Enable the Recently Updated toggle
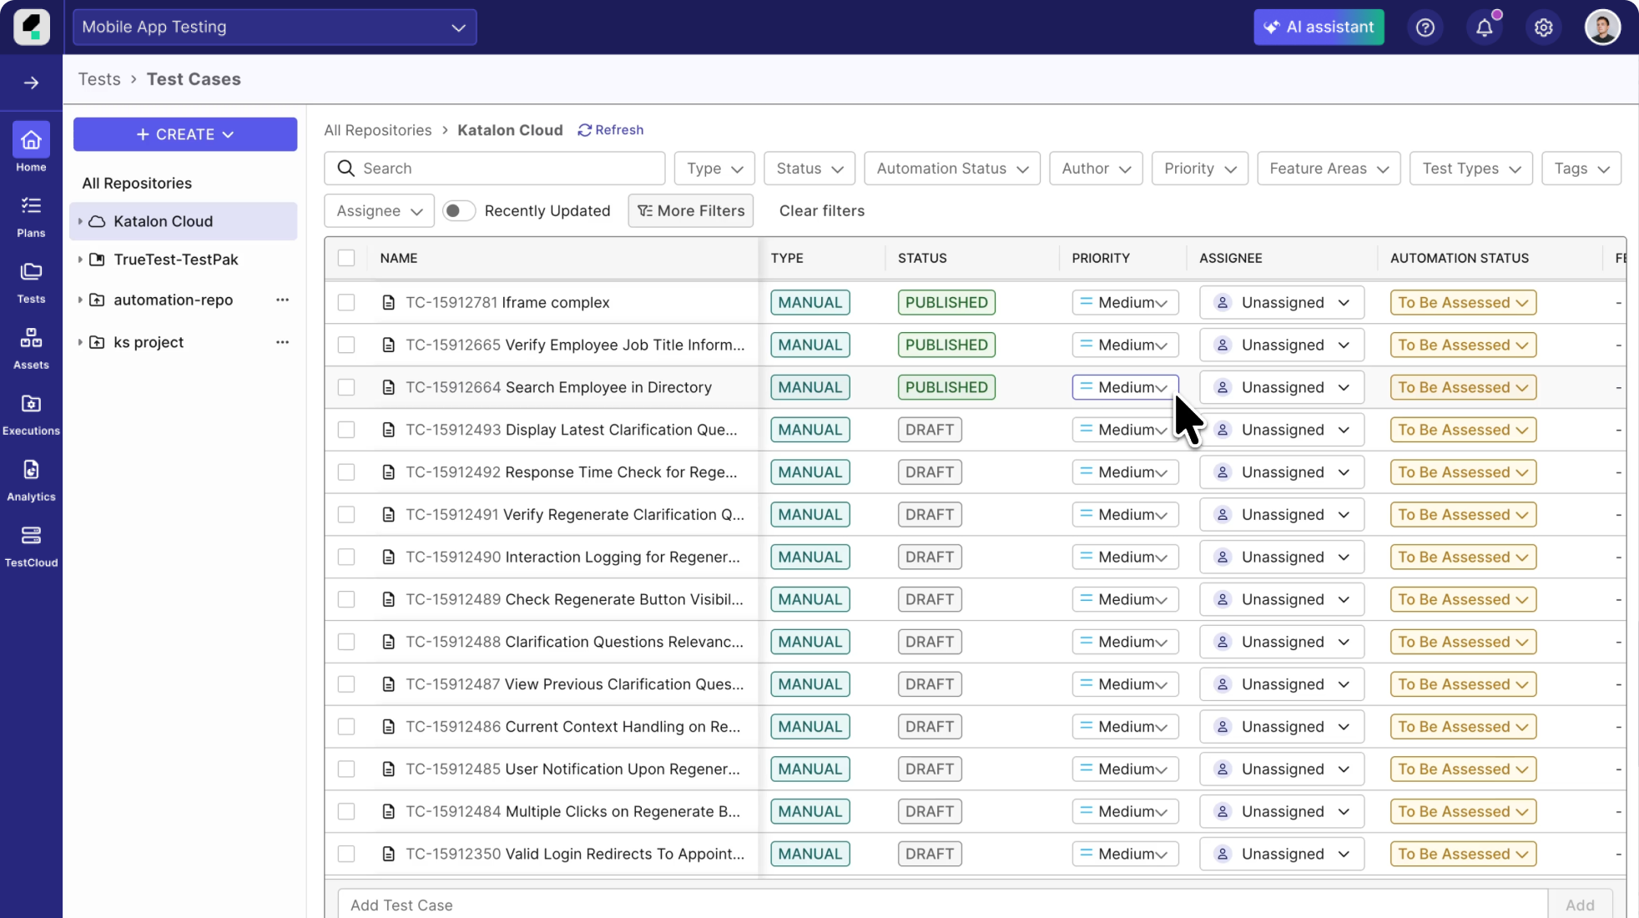The height and width of the screenshot is (918, 1639). tap(458, 210)
